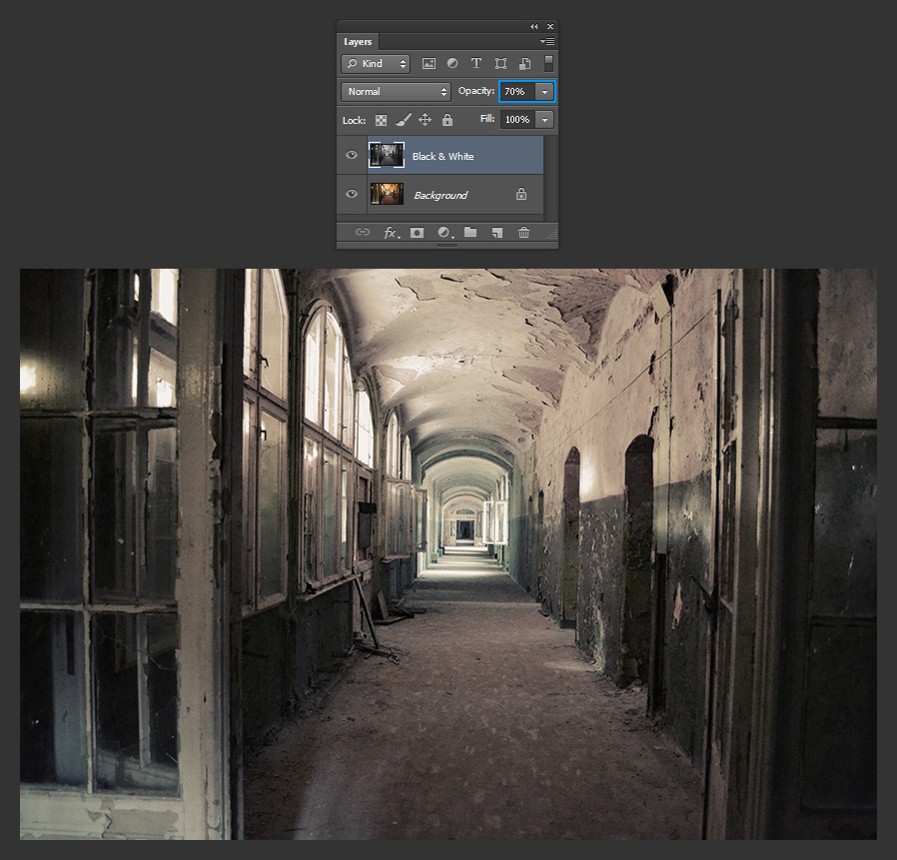Filter layers by shape layer icon
This screenshot has width=897, height=860.
(x=500, y=64)
